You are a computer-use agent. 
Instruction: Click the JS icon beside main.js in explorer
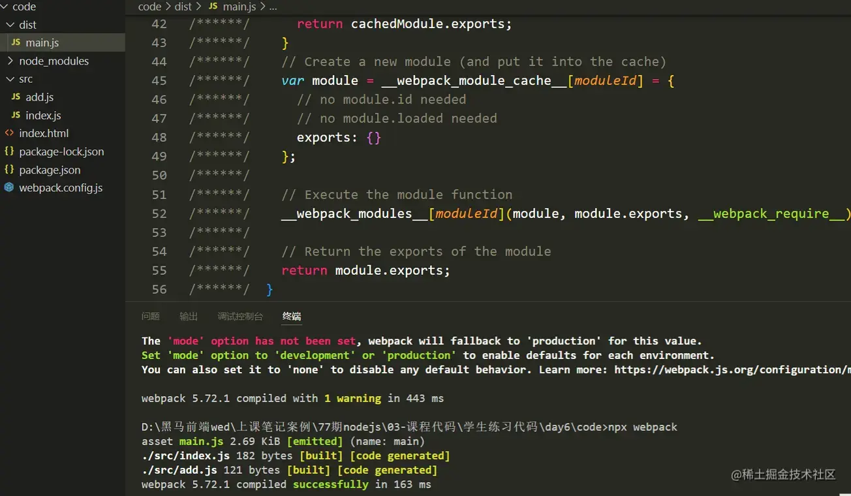coord(16,42)
